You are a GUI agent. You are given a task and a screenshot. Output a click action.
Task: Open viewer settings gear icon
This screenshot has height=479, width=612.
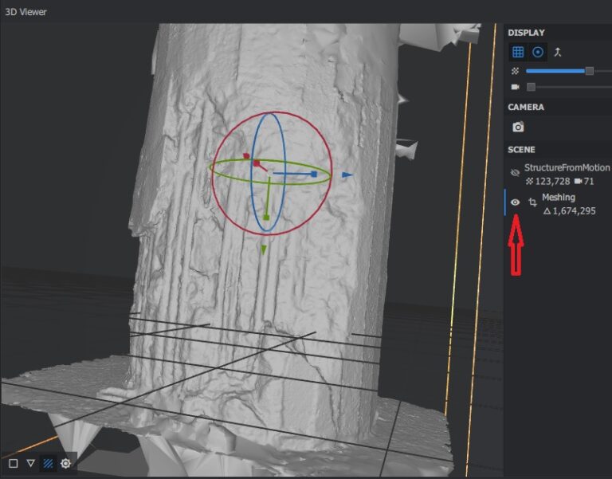pos(65,463)
